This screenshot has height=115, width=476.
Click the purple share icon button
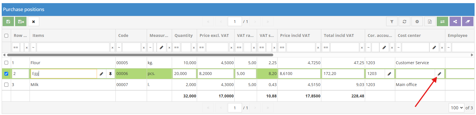[x=455, y=22]
